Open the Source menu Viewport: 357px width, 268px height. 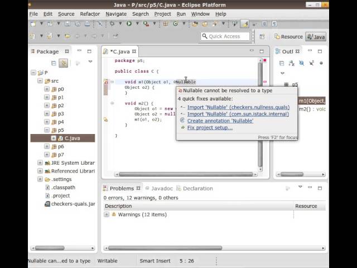click(x=66, y=14)
